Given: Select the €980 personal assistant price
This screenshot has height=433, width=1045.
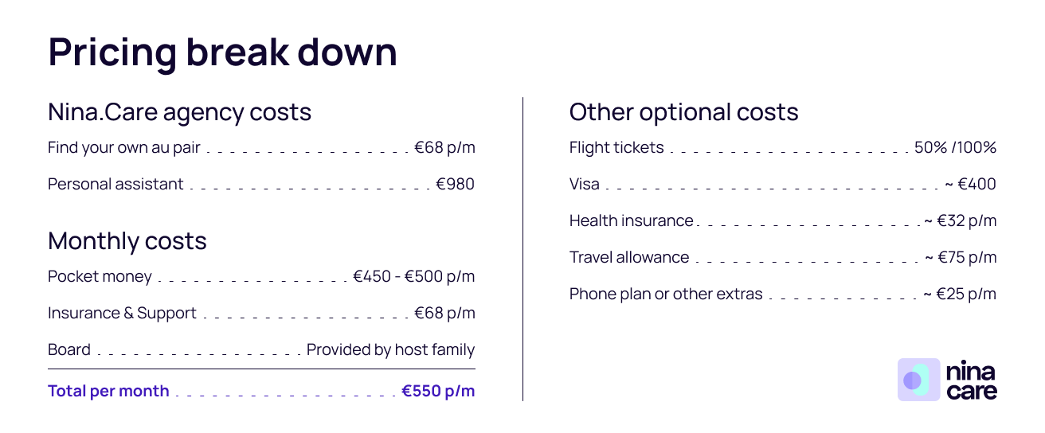Looking at the screenshot, I should click(455, 185).
